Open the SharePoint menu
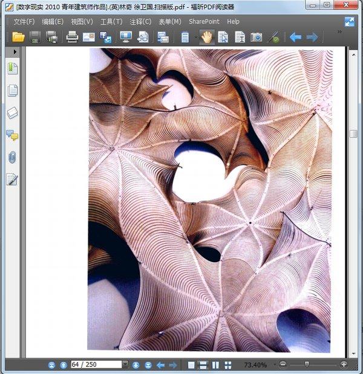 (204, 22)
